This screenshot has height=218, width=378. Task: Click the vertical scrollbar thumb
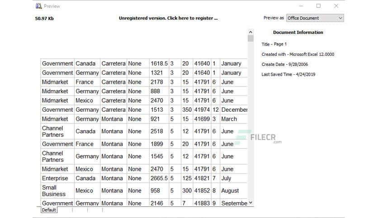click(x=250, y=38)
